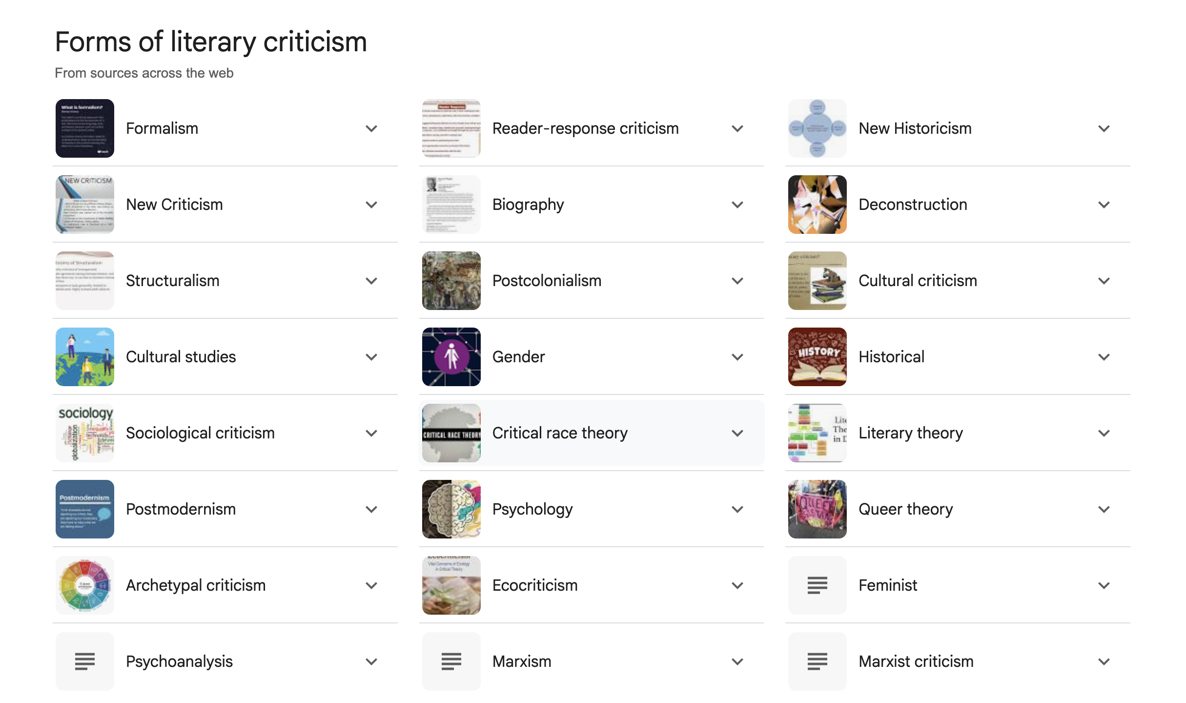Open the Deconstruction entry label
1186x703 pixels.
point(913,205)
